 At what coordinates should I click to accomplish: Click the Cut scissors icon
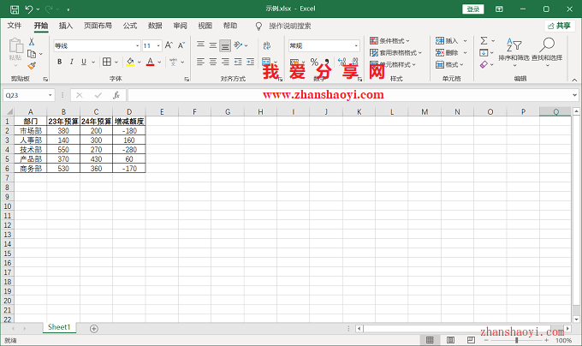32,42
